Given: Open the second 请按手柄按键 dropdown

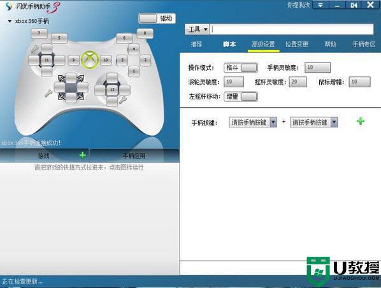Looking at the screenshot, I should (x=313, y=122).
